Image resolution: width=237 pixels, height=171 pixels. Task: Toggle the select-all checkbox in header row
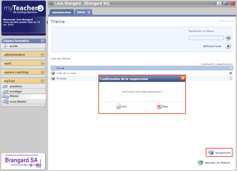231,68
